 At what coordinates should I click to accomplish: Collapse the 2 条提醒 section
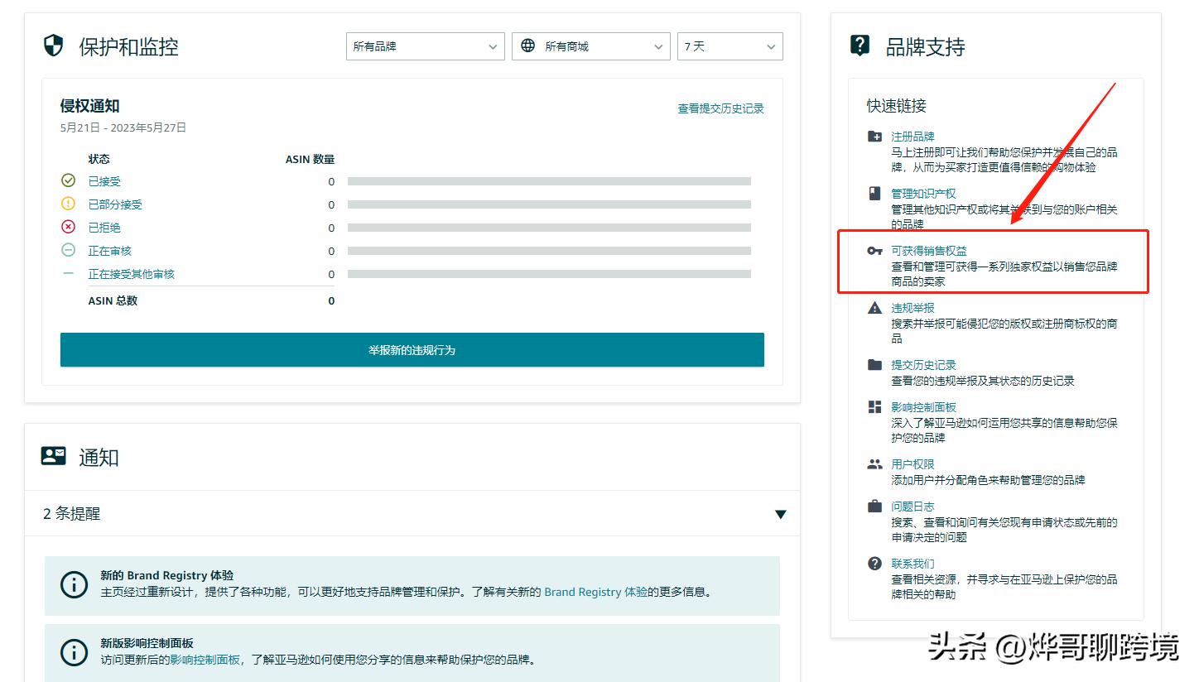(779, 514)
